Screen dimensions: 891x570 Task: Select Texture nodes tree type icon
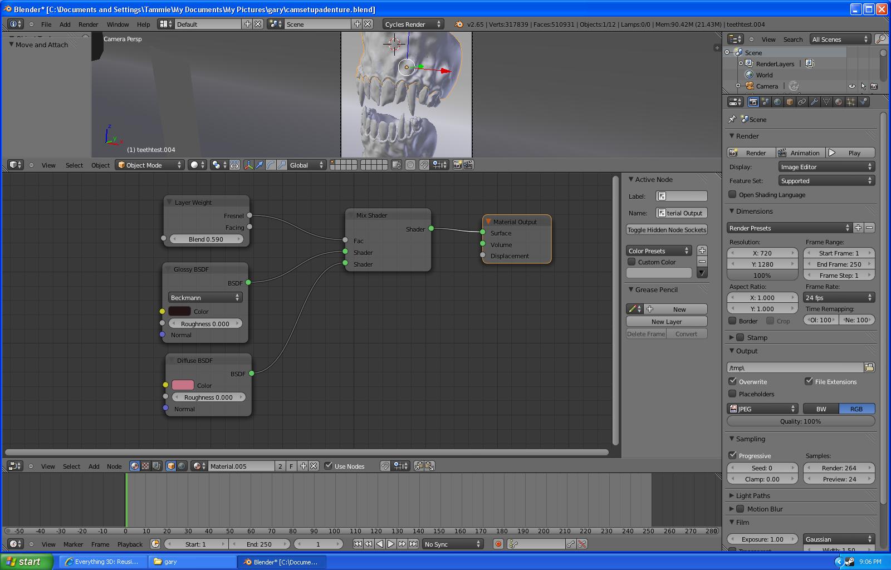145,466
